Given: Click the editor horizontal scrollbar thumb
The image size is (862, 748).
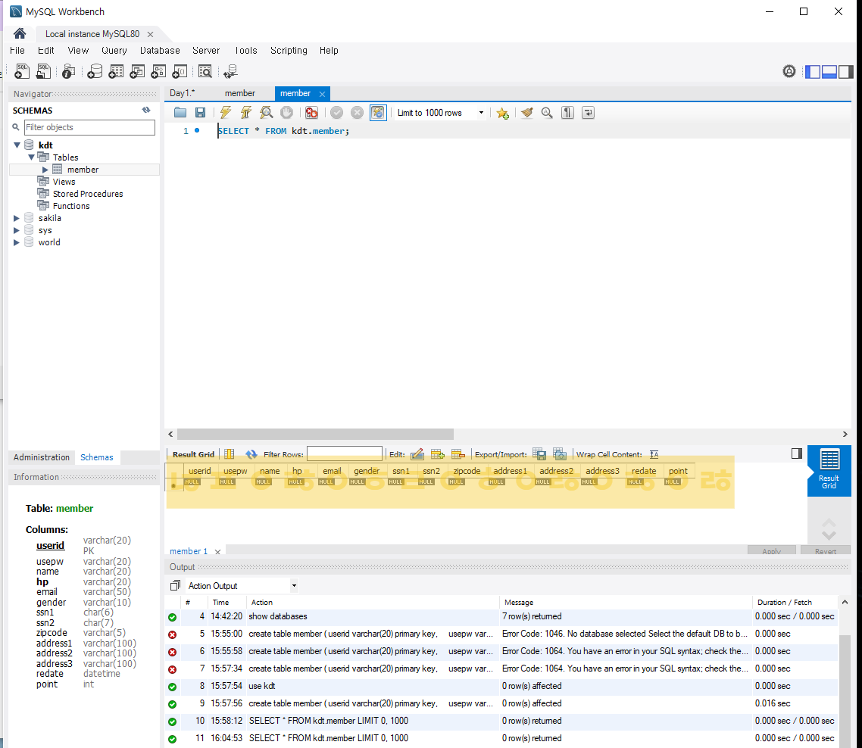Looking at the screenshot, I should click(315, 434).
